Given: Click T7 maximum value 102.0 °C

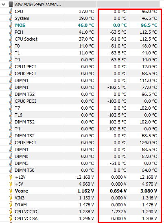Looking at the screenshot, I should coord(148,108).
